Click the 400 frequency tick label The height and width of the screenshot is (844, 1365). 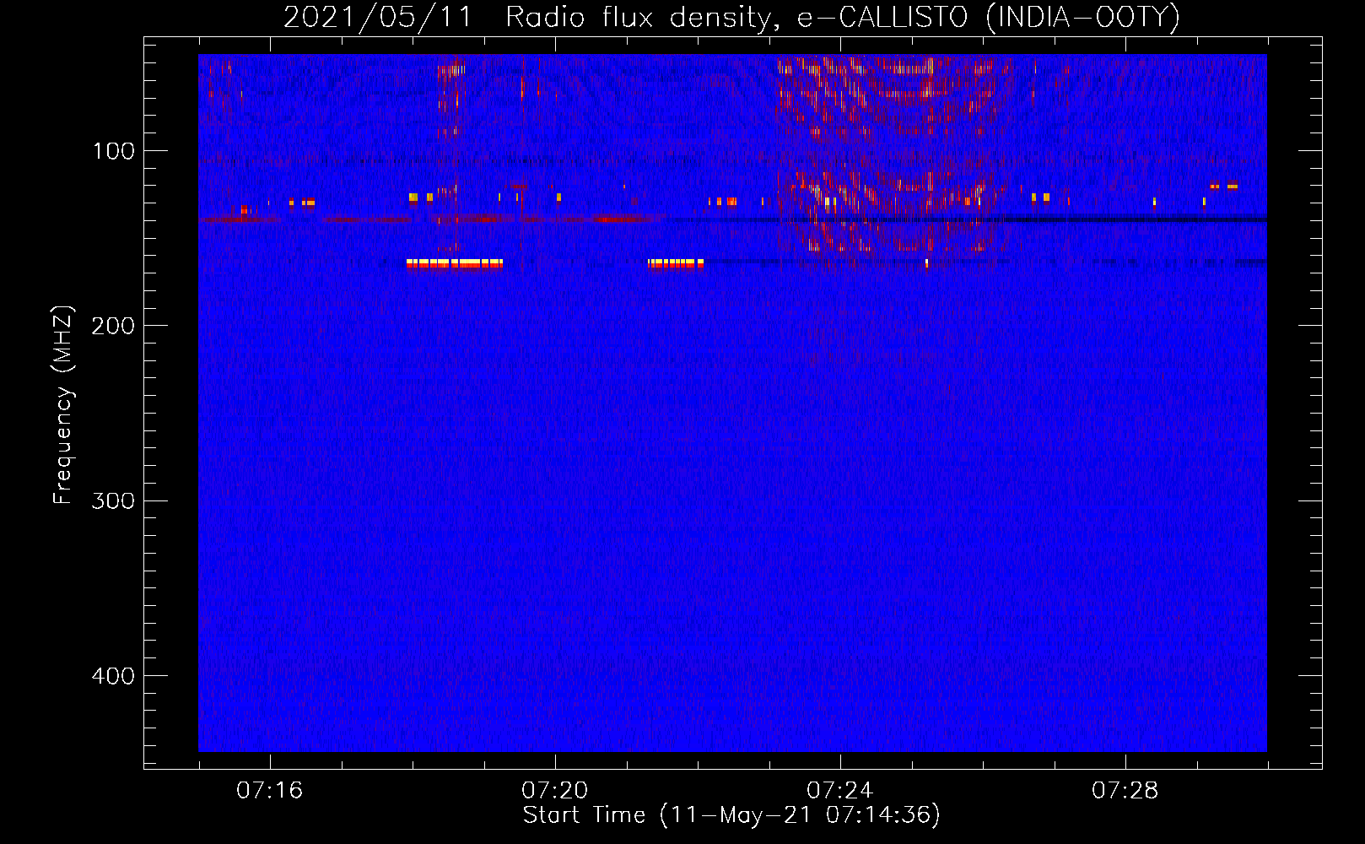click(x=113, y=676)
